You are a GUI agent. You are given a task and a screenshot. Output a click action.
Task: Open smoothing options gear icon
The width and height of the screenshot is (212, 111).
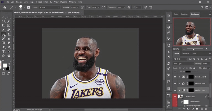129,7
